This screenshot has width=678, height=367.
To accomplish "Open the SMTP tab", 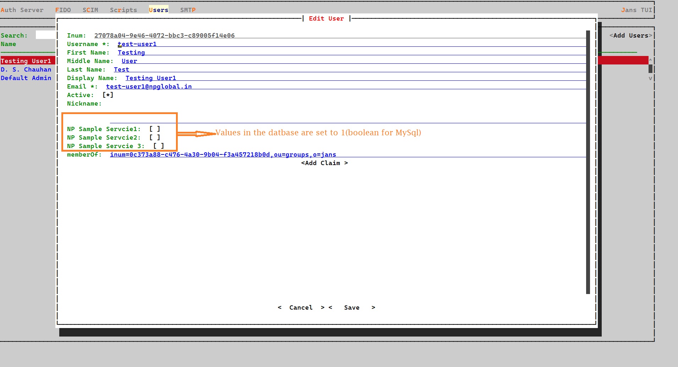I will (x=188, y=10).
